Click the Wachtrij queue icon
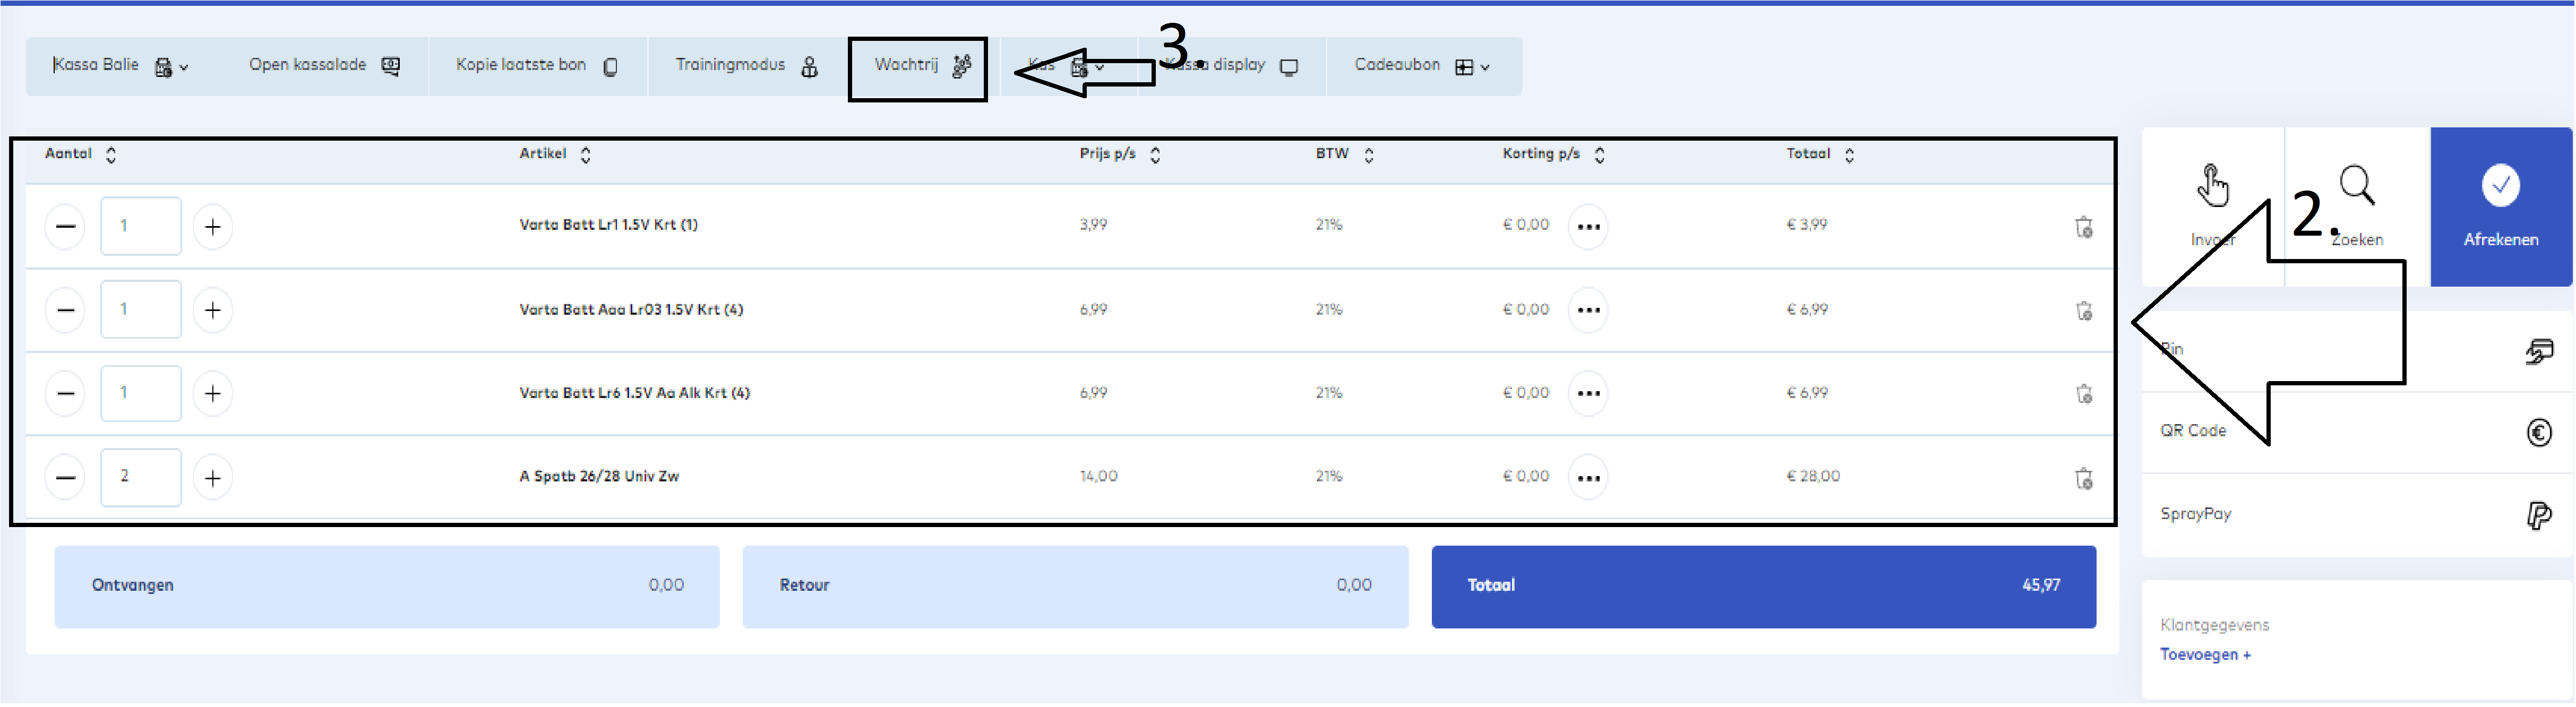The image size is (2576, 707). [x=961, y=66]
